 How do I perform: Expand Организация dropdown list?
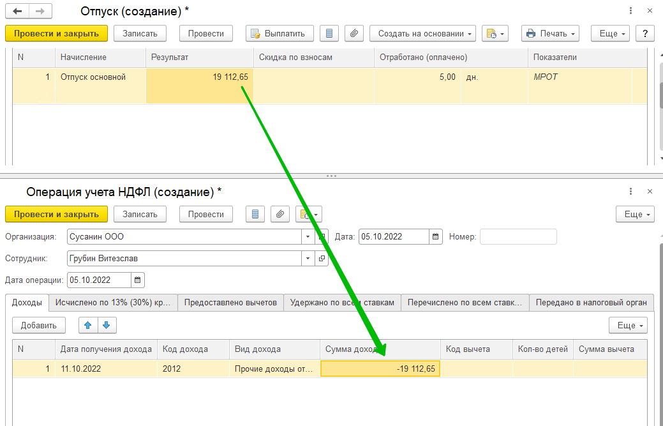[308, 237]
